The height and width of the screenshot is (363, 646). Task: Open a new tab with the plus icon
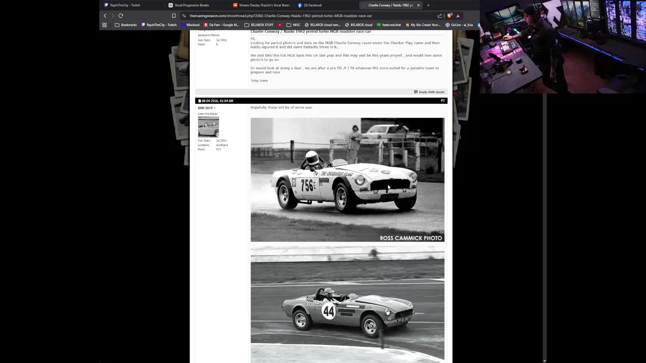(x=428, y=5)
